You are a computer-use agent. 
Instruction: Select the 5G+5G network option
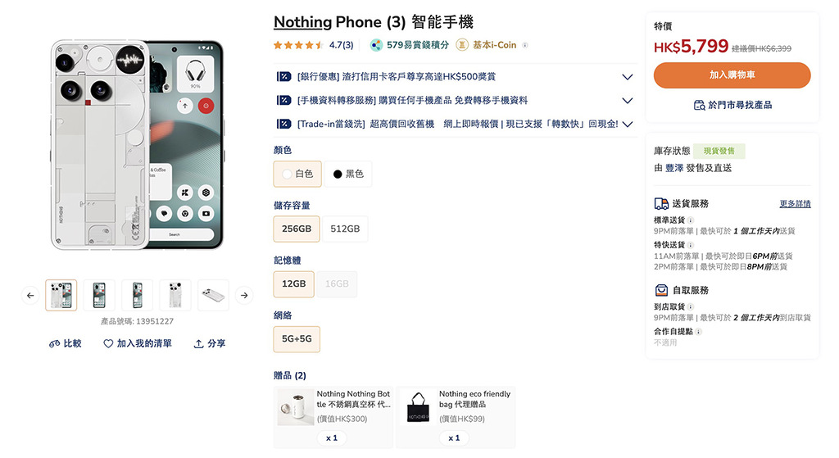point(297,339)
